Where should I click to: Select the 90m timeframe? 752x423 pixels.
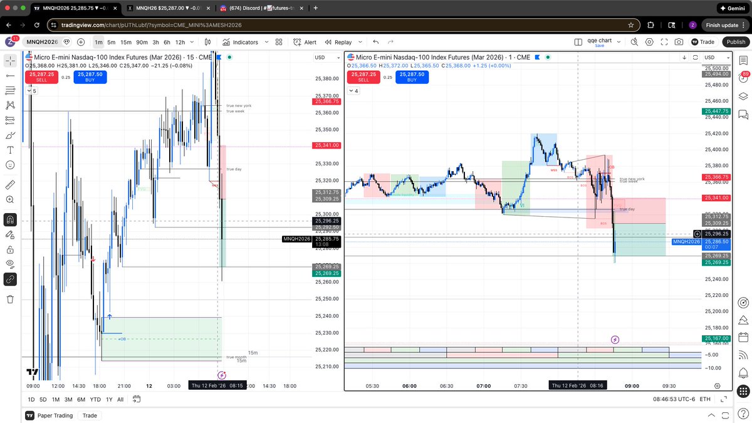[142, 42]
